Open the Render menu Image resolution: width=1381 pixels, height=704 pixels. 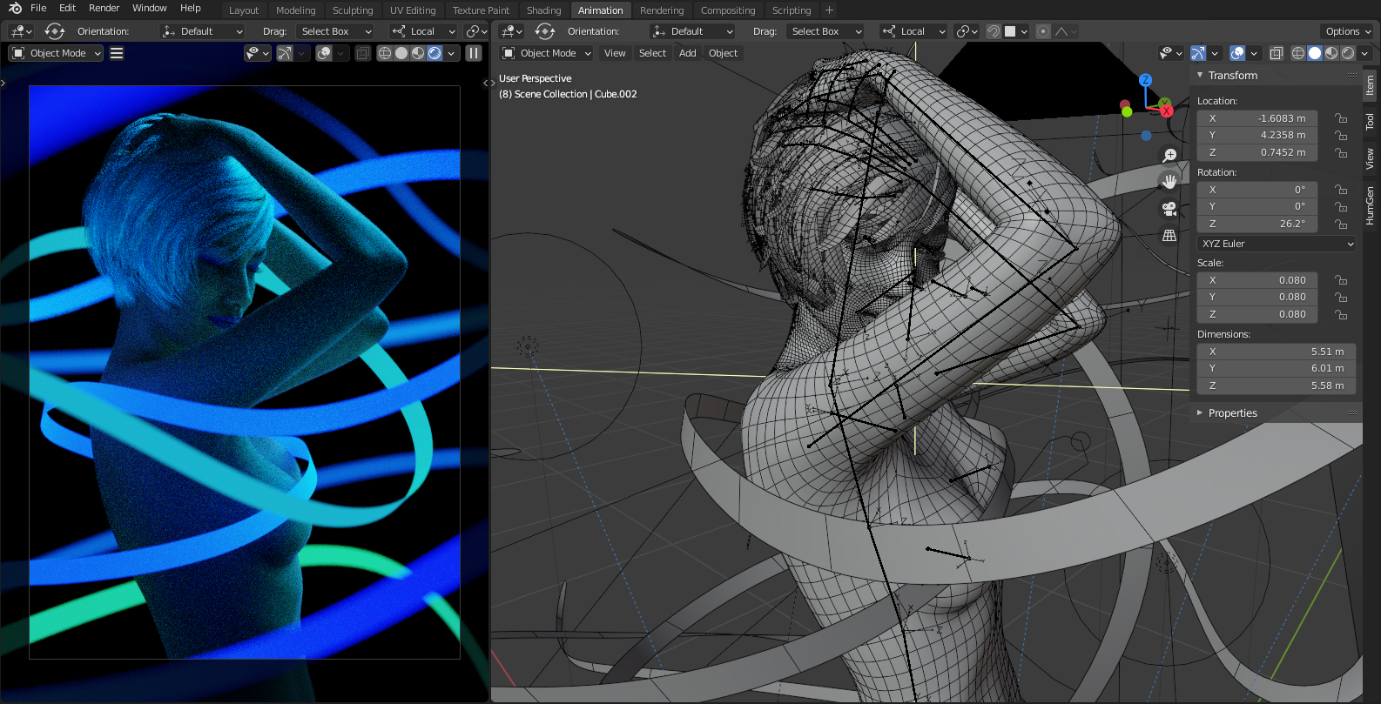pos(104,8)
